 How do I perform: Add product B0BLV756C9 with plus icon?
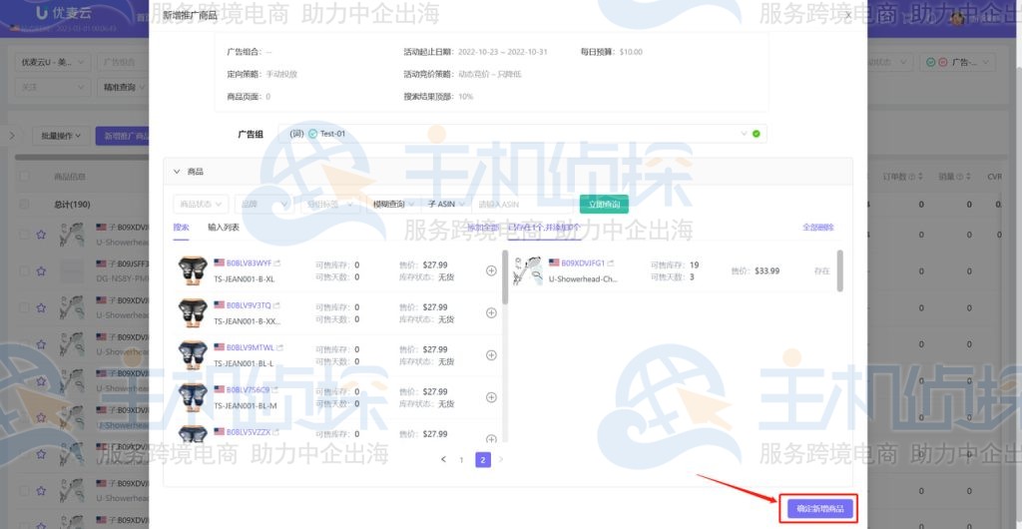(x=491, y=397)
